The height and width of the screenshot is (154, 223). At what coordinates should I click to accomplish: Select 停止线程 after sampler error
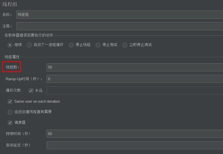71,45
